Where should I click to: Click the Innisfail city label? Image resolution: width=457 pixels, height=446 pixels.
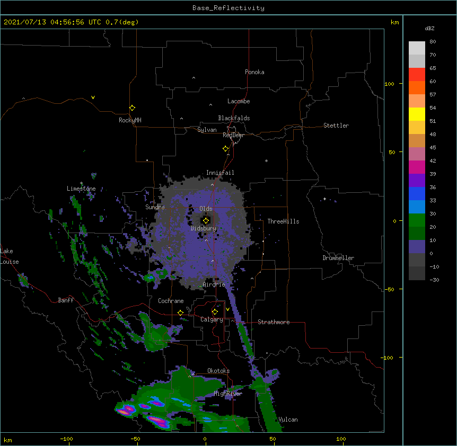220,173
